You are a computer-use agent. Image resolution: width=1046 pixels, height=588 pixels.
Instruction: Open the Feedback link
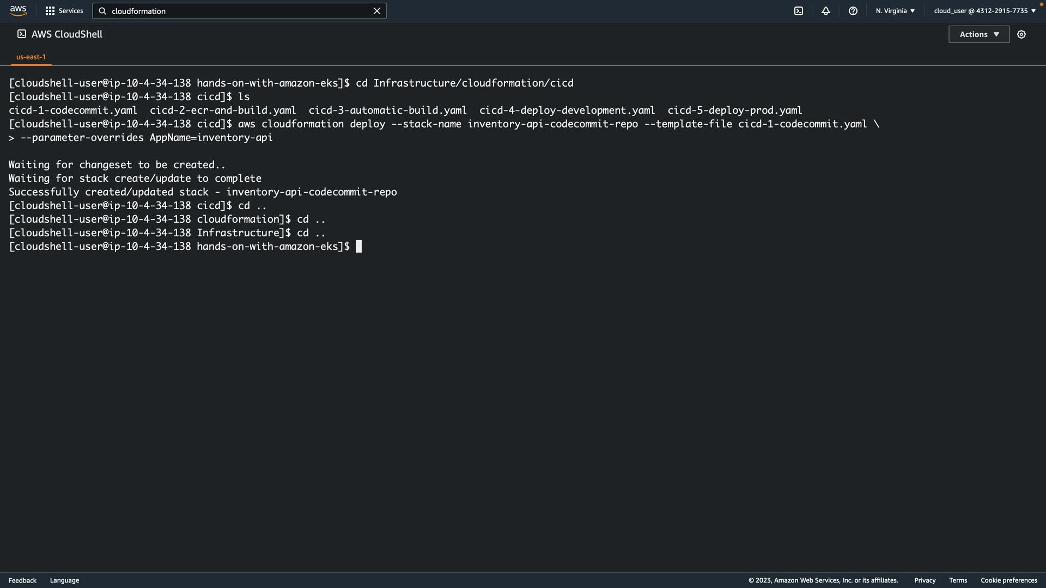[22, 580]
